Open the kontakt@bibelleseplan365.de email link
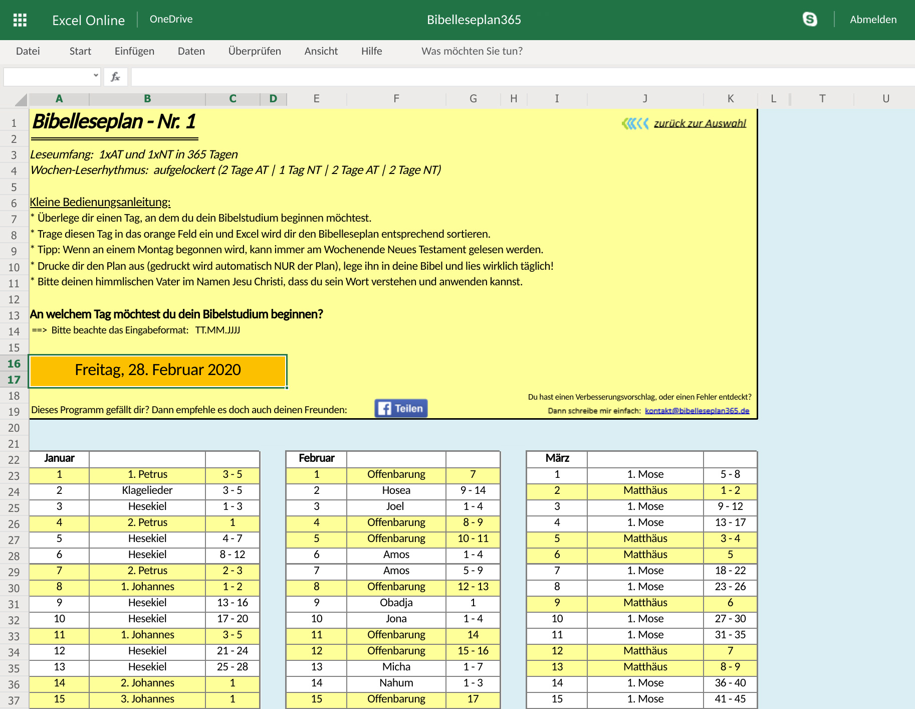 click(697, 411)
